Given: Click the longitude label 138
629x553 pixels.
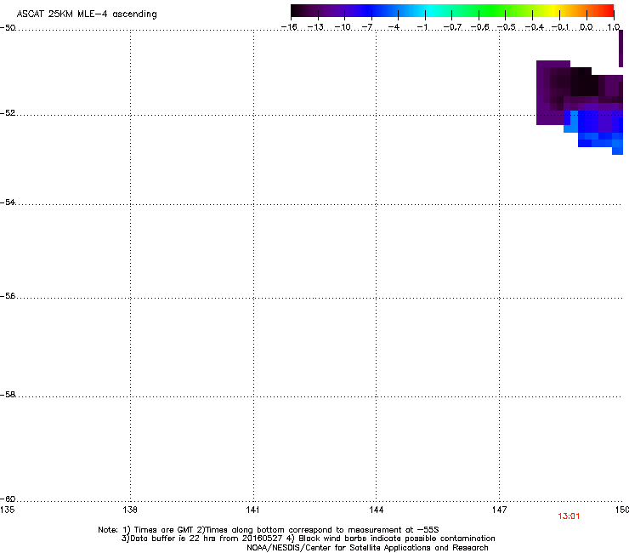Looking at the screenshot, I should (130, 510).
